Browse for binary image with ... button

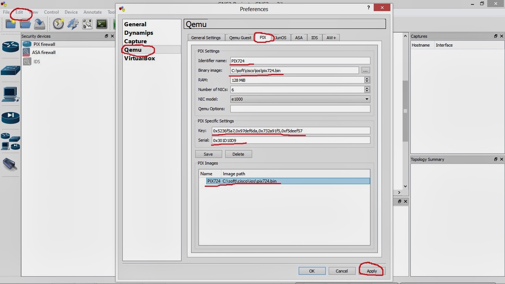tap(365, 70)
